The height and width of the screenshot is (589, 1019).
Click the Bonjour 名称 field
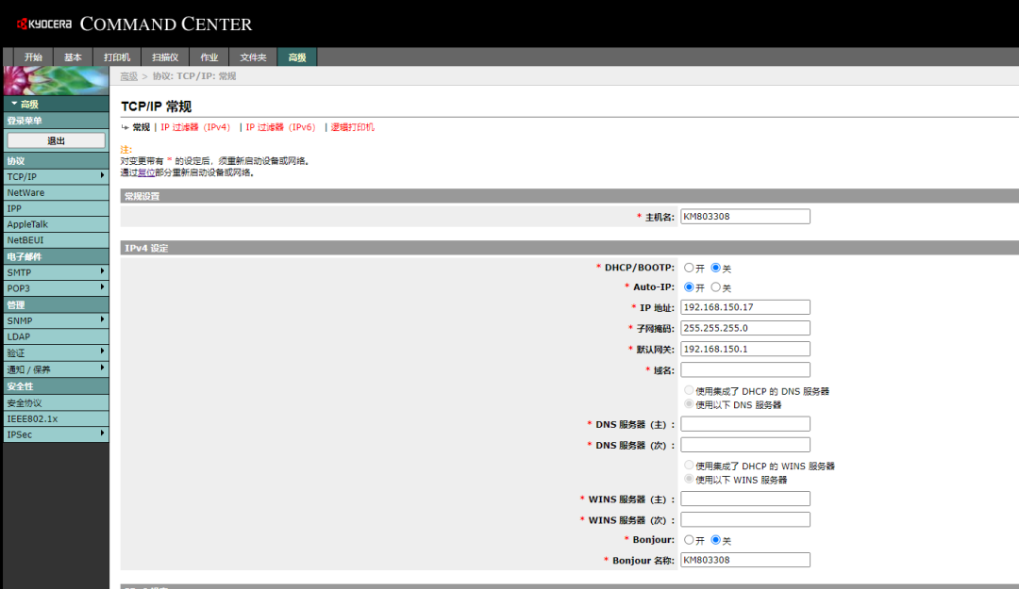[744, 560]
